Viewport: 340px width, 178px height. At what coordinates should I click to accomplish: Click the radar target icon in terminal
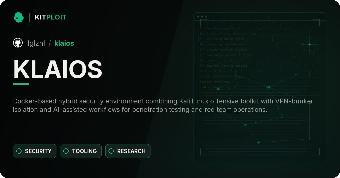coord(309,44)
